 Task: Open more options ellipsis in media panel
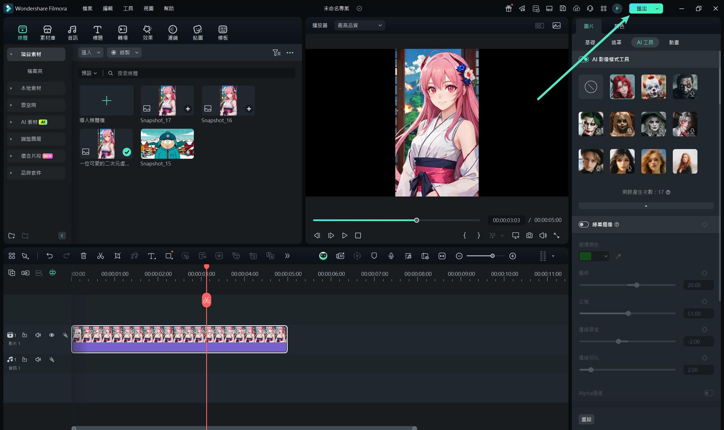(290, 53)
